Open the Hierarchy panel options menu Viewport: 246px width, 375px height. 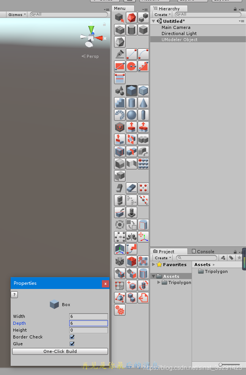(x=242, y=9)
